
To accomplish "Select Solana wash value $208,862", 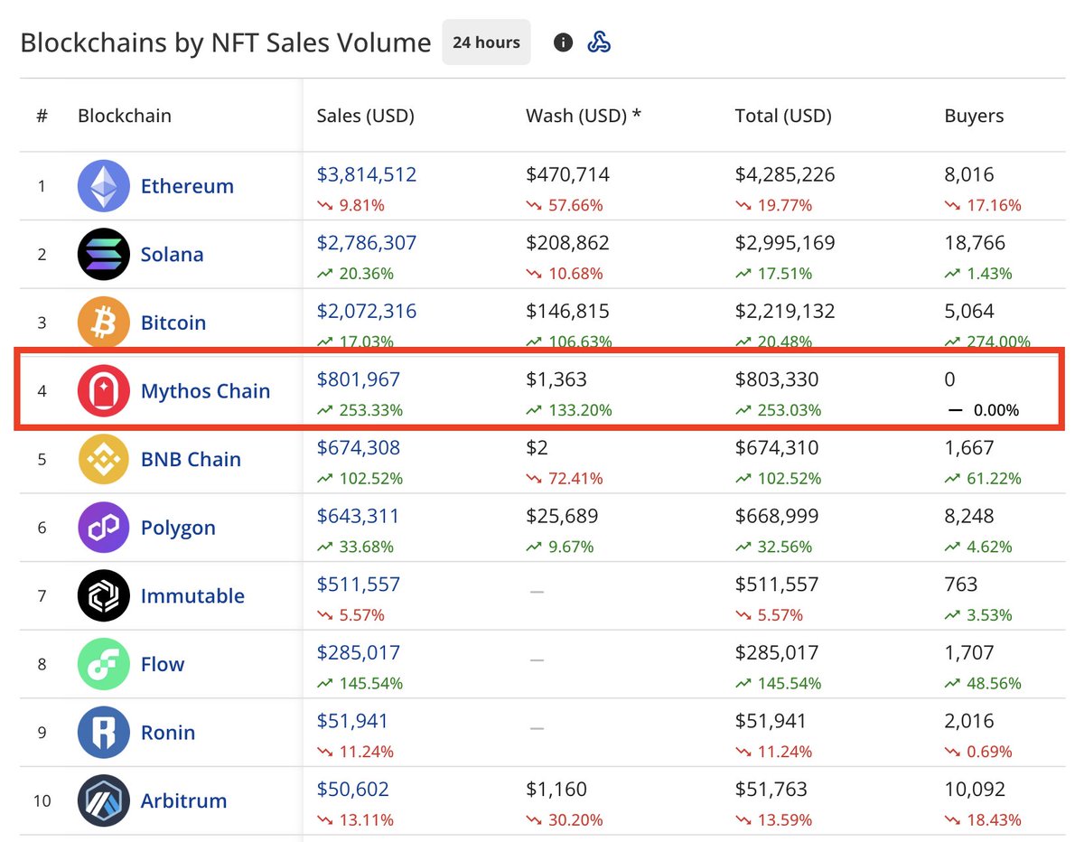I will [x=567, y=243].
